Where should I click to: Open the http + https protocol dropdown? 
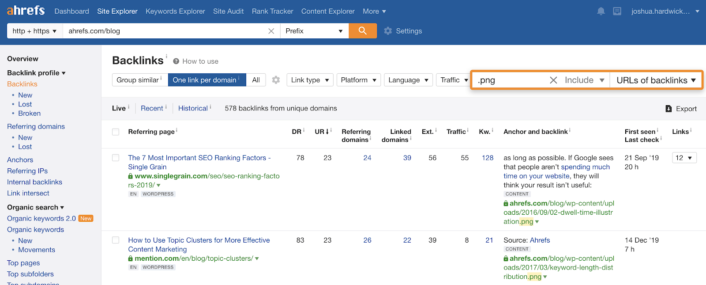click(34, 31)
